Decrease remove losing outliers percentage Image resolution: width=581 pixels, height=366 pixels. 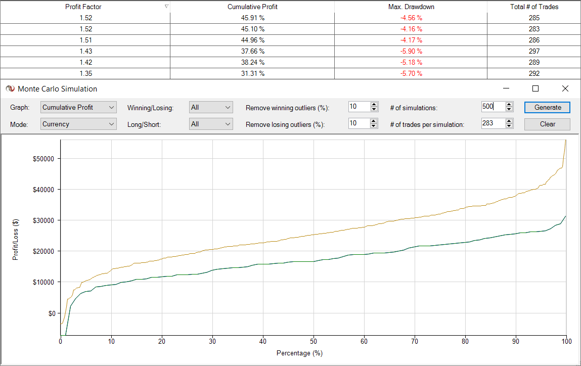(x=374, y=126)
